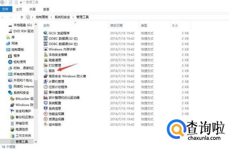229x149 pixels.
Task: Select DVD RW 驱动器 in navigation pane
Action: [x=21, y=31]
